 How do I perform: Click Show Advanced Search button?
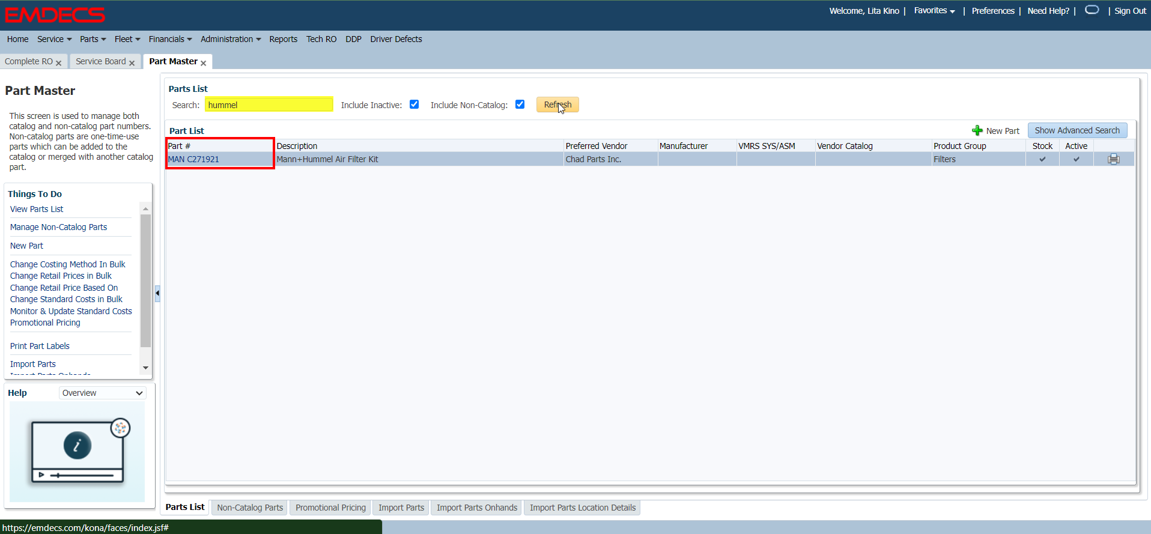[1077, 130]
